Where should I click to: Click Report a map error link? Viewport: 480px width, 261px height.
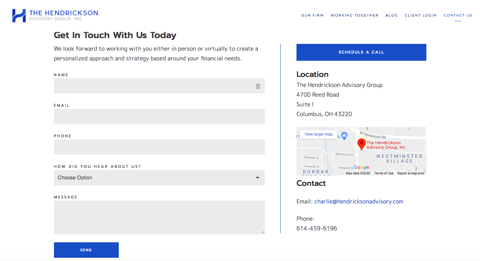[x=411, y=173]
